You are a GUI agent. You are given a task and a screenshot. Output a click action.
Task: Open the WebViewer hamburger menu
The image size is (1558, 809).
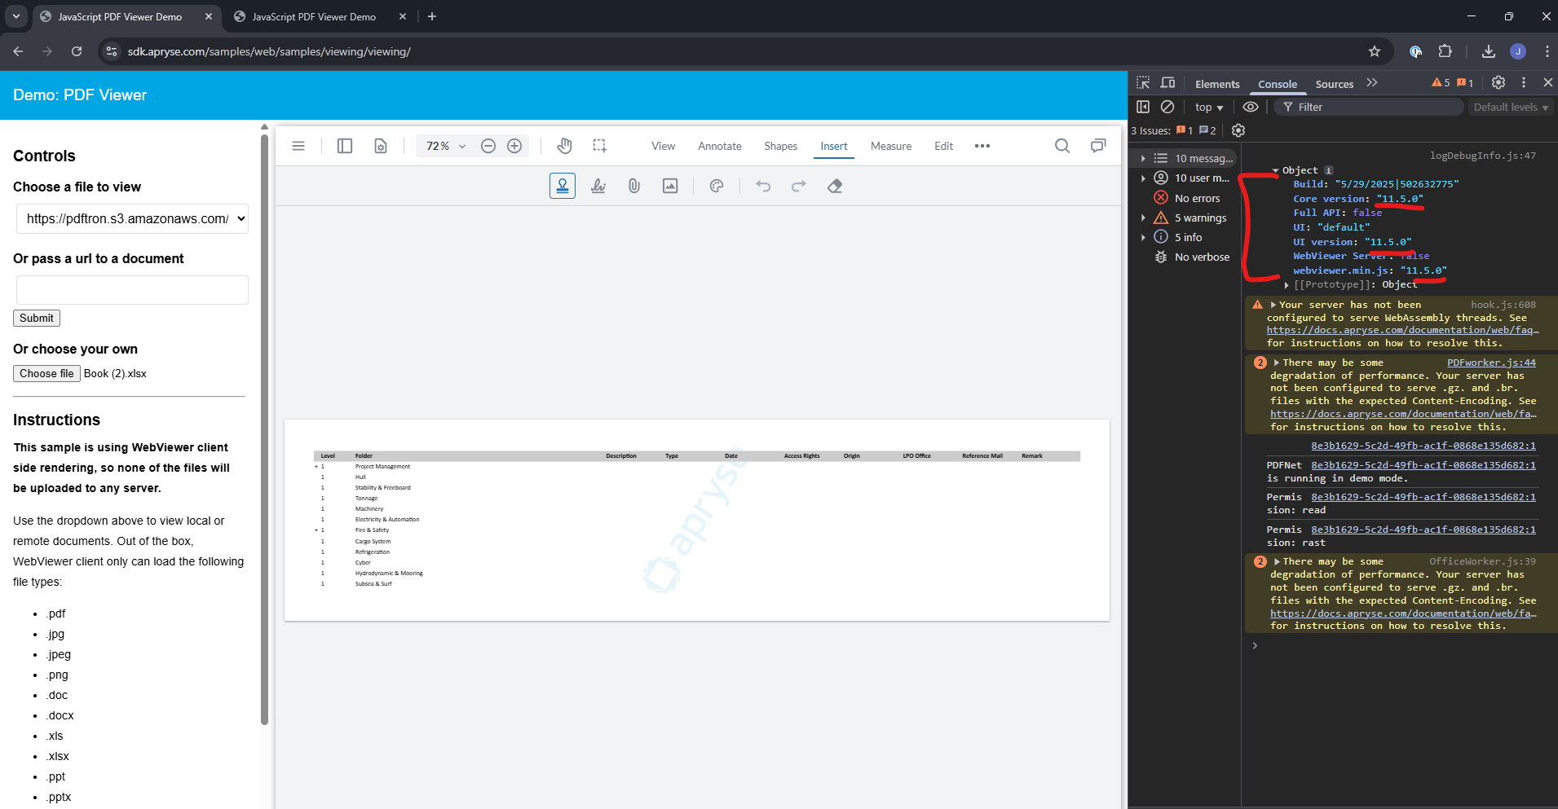(298, 146)
